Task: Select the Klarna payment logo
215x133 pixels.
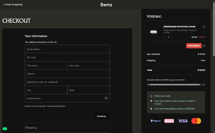Action: (169, 121)
